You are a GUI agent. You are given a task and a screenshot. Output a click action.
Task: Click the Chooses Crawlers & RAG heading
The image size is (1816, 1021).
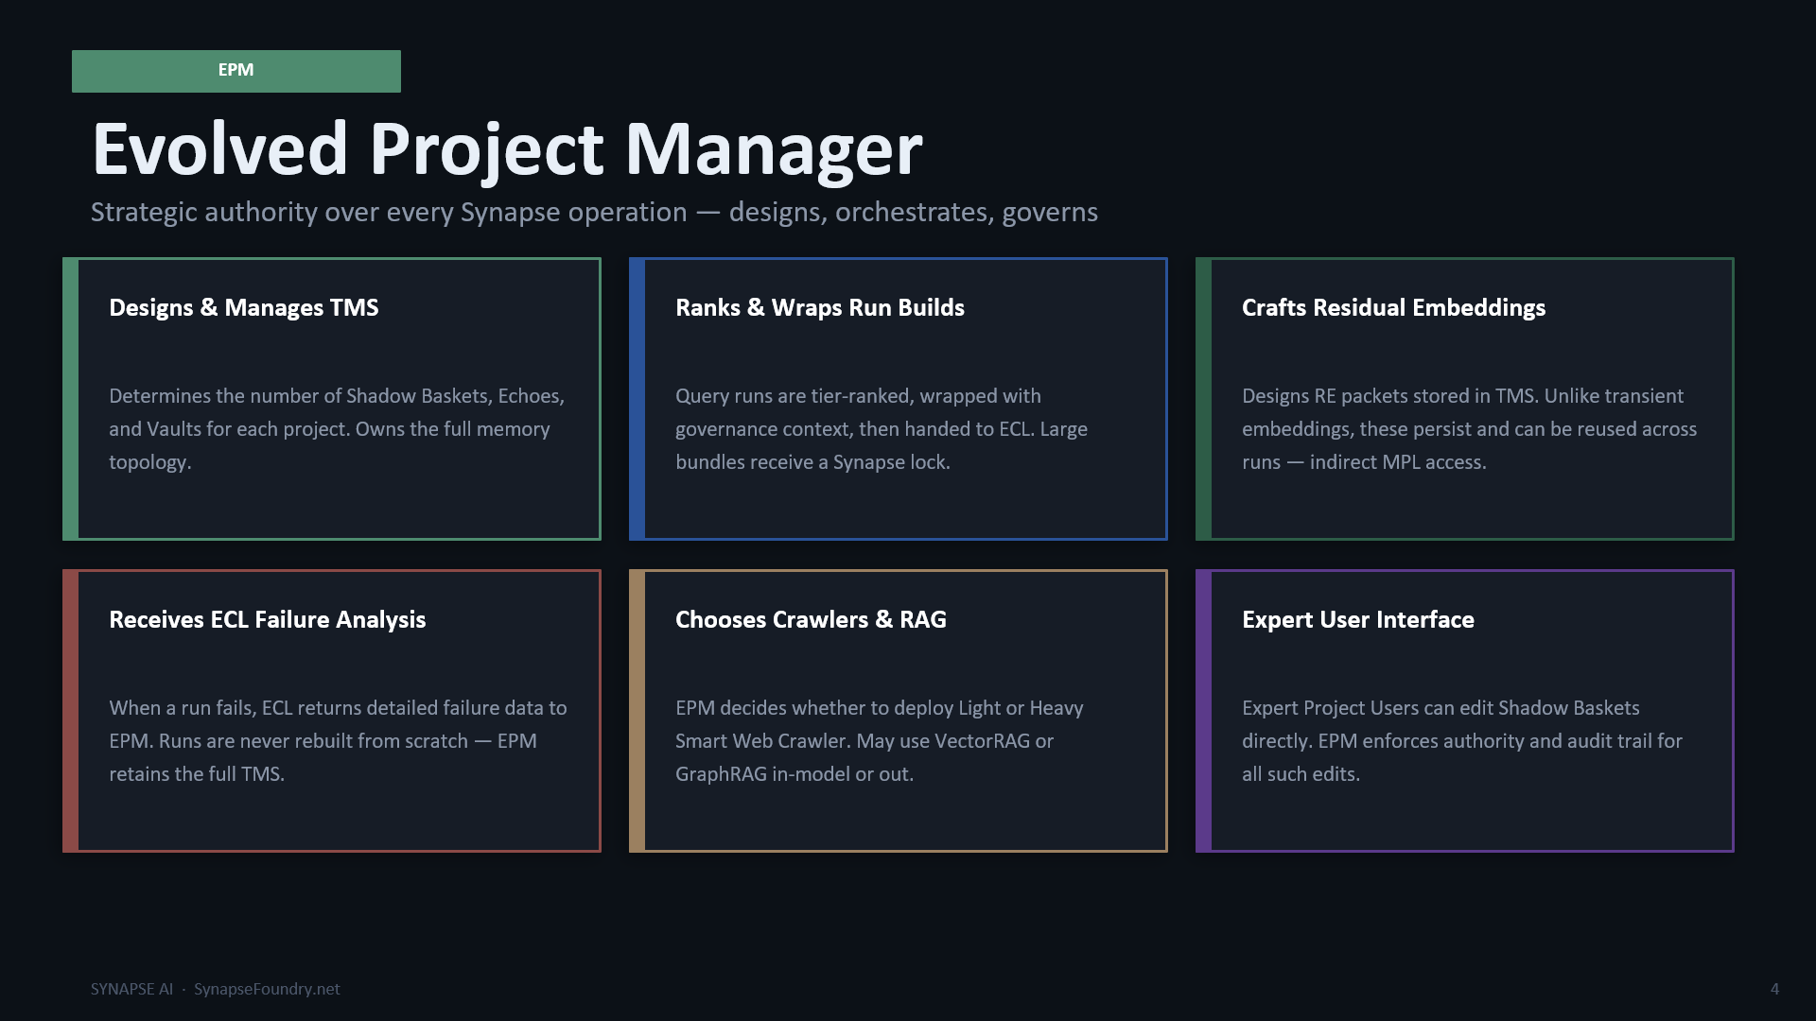(x=811, y=619)
